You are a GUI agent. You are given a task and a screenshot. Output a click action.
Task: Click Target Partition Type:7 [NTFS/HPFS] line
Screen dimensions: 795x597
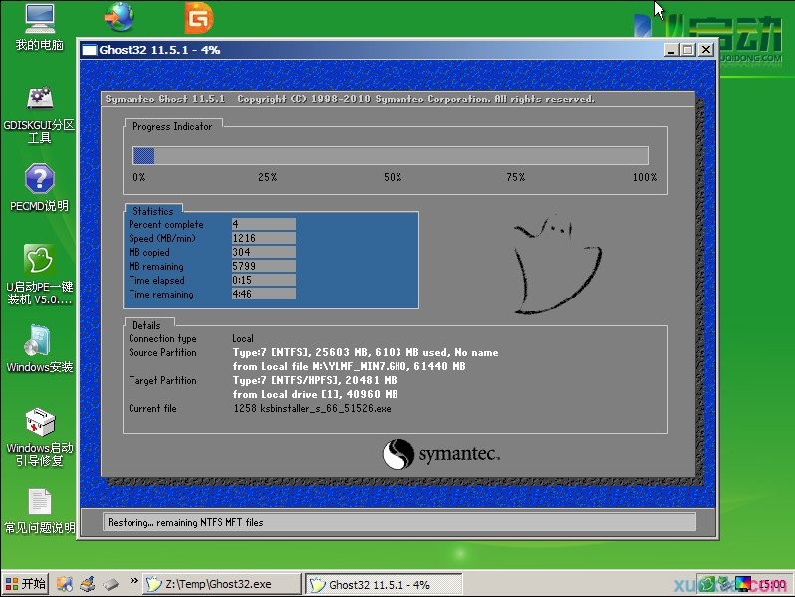pyautogui.click(x=315, y=380)
